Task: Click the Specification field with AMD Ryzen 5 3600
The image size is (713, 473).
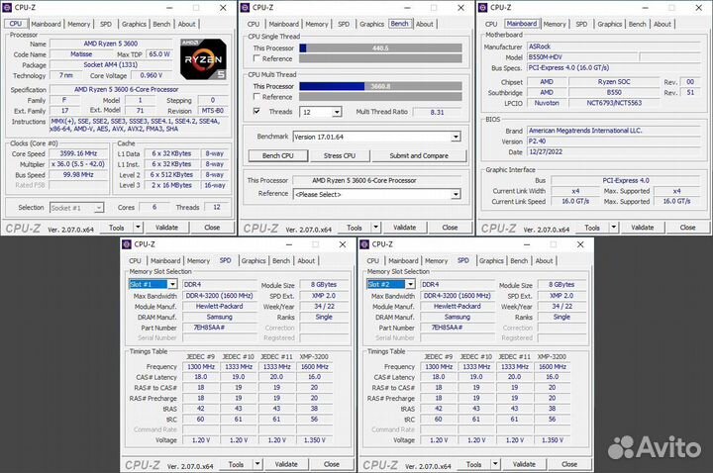Action: pos(140,89)
